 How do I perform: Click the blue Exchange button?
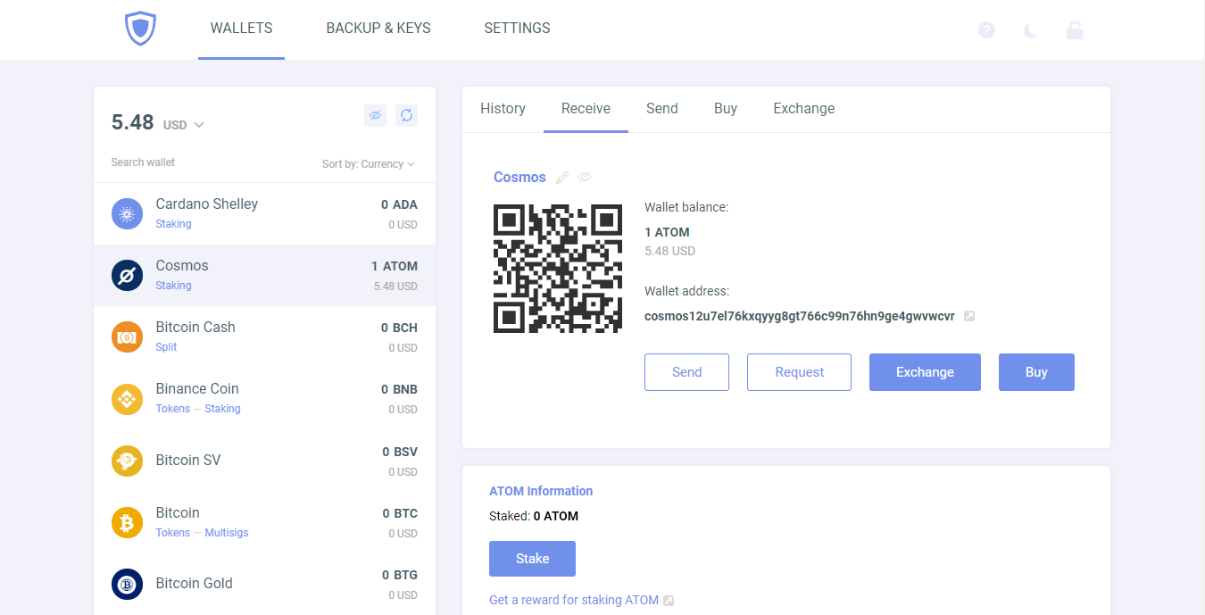pos(925,372)
